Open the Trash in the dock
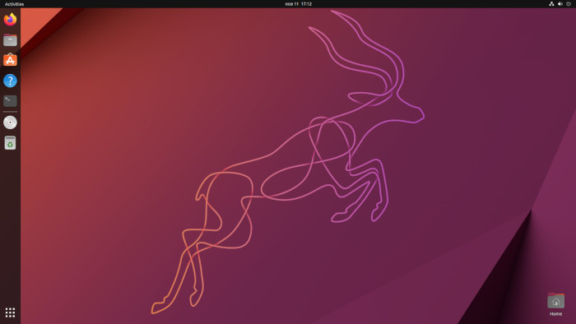The image size is (576, 324). [10, 143]
